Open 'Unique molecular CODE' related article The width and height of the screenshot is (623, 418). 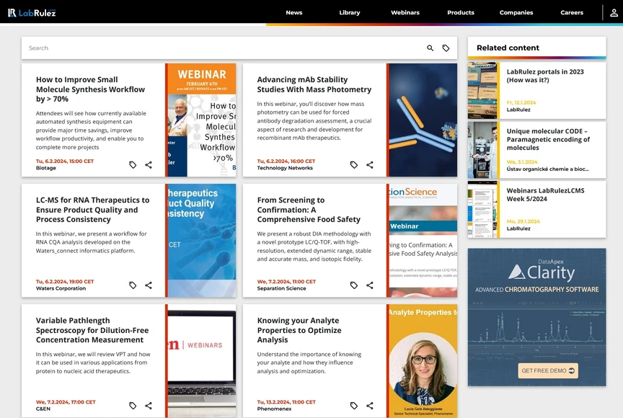pos(548,139)
